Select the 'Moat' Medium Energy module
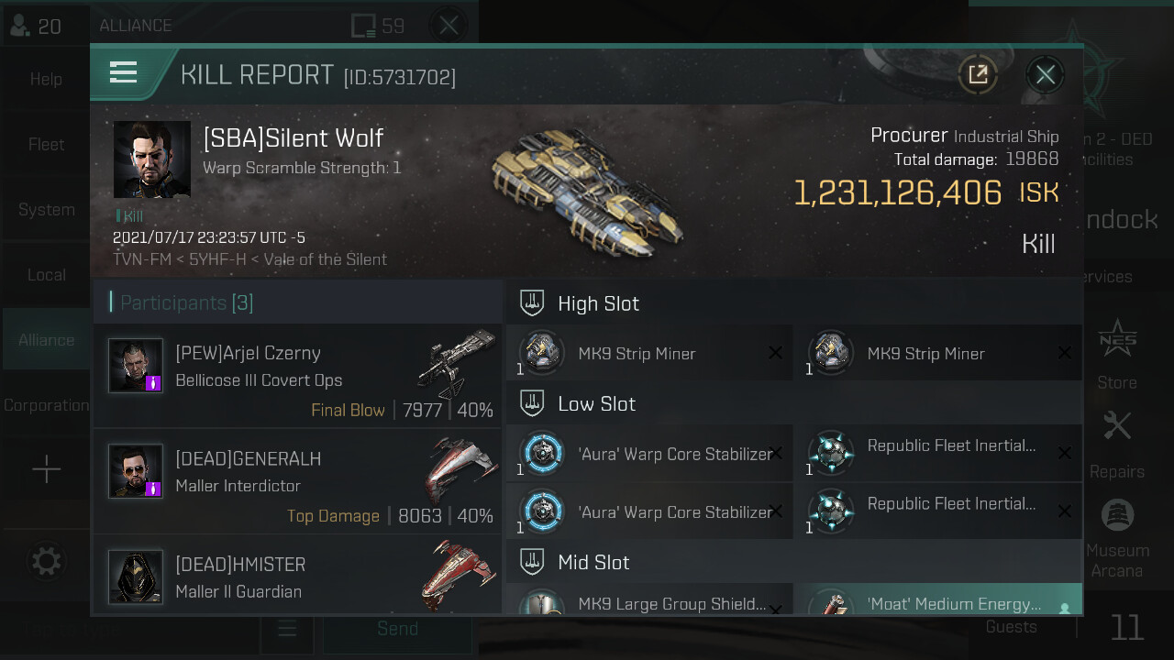This screenshot has width=1174, height=660. (938, 600)
